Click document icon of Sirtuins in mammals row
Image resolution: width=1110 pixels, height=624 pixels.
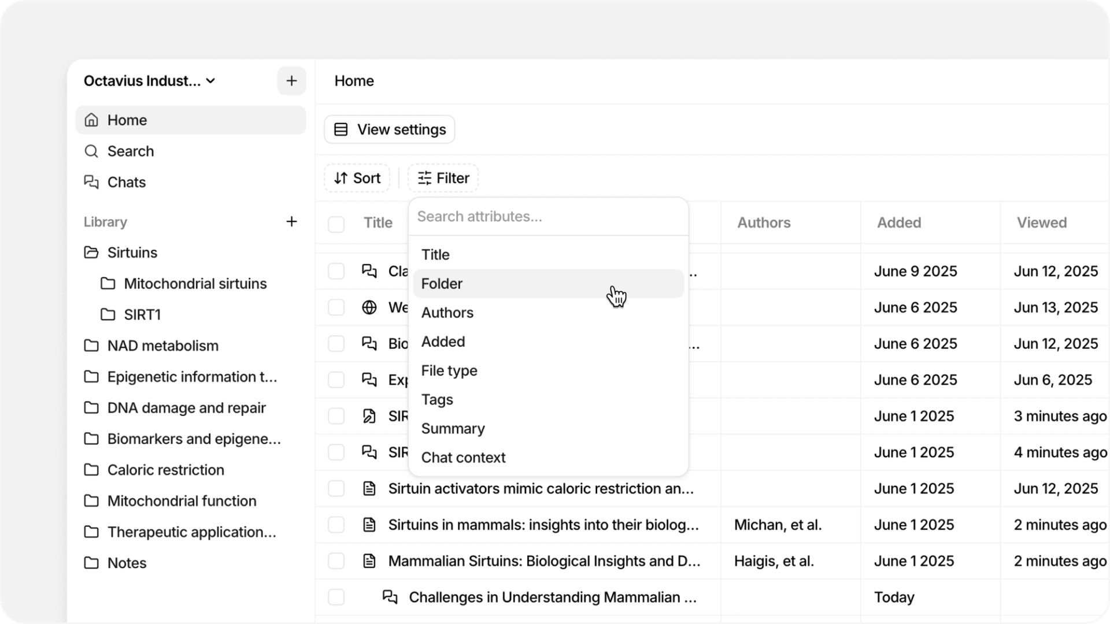[x=369, y=525]
